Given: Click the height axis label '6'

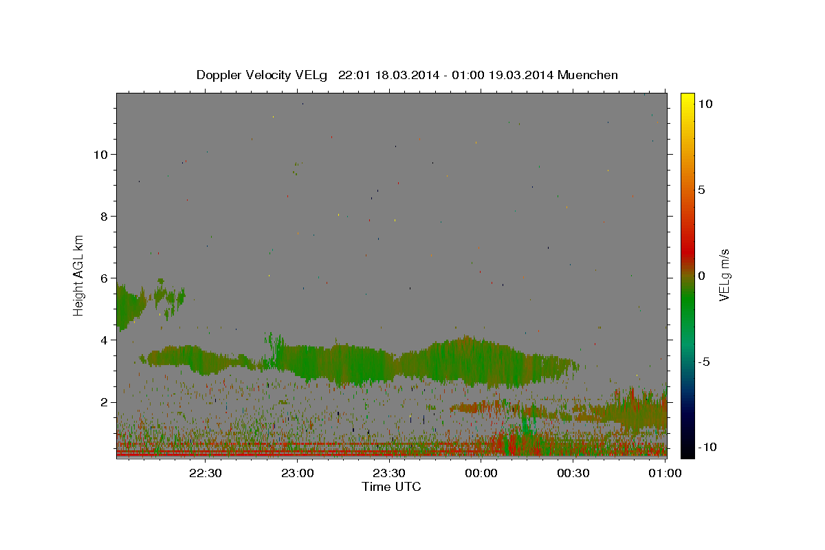Looking at the screenshot, I should click(104, 278).
